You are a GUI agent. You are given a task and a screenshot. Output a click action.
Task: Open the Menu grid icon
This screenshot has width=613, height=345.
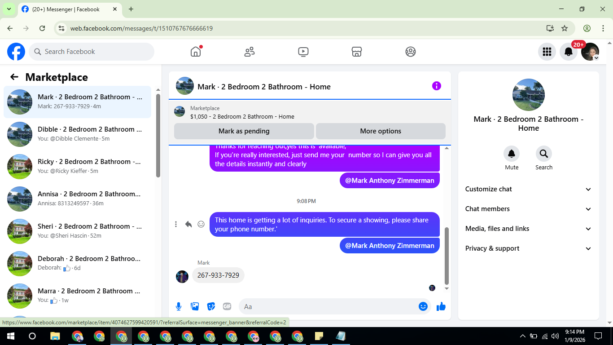(x=547, y=52)
